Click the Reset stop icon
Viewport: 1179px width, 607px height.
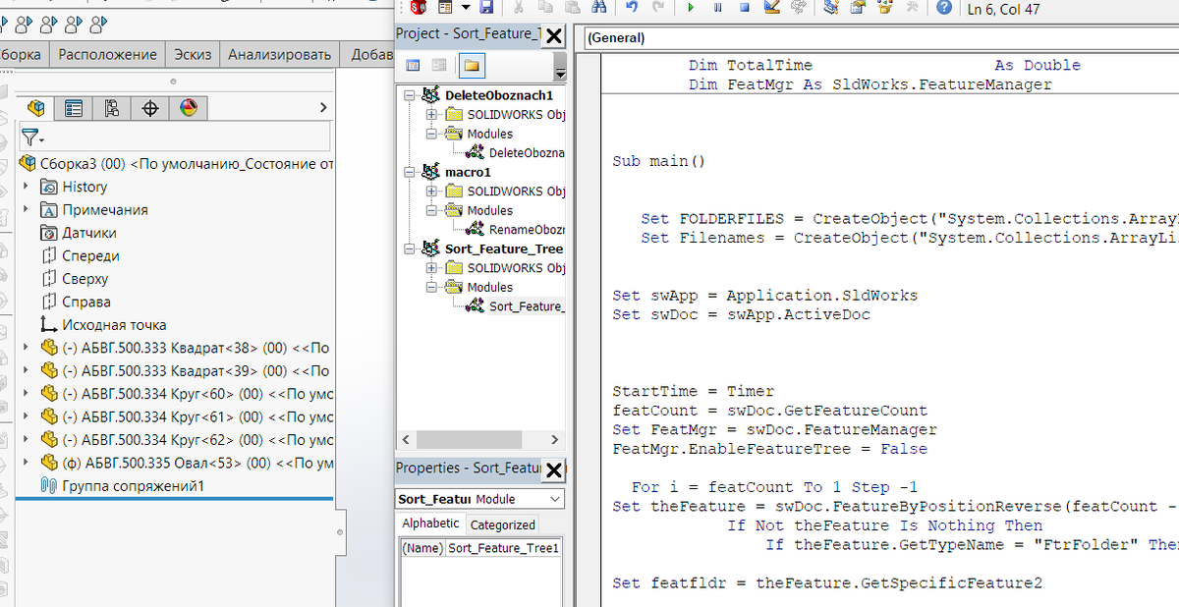point(744,7)
